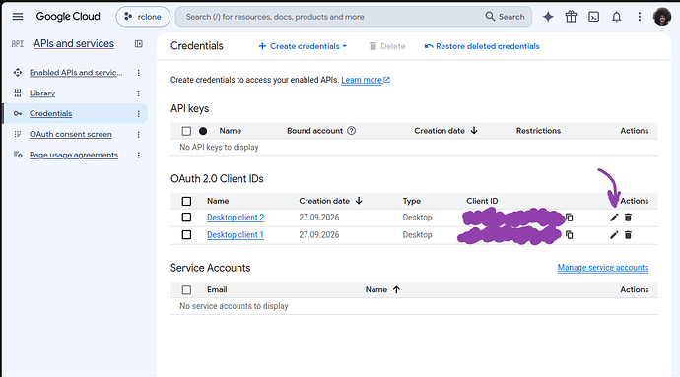
Task: Click Bound account help question icon
Action: click(x=351, y=131)
